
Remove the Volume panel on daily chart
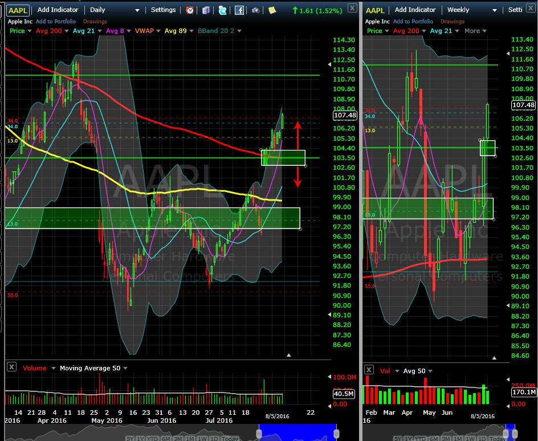tap(11, 367)
